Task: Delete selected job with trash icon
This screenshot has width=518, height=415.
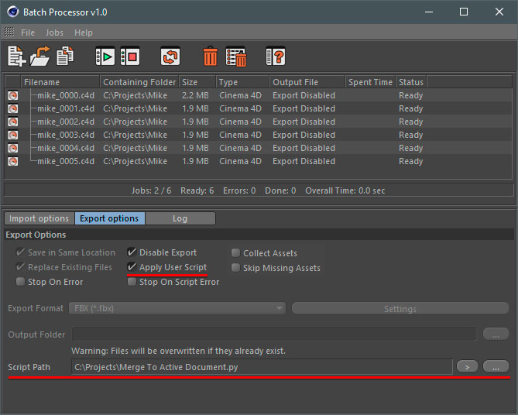Action: 210,57
